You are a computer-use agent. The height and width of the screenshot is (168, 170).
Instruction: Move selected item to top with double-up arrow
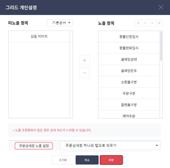tap(138, 23)
